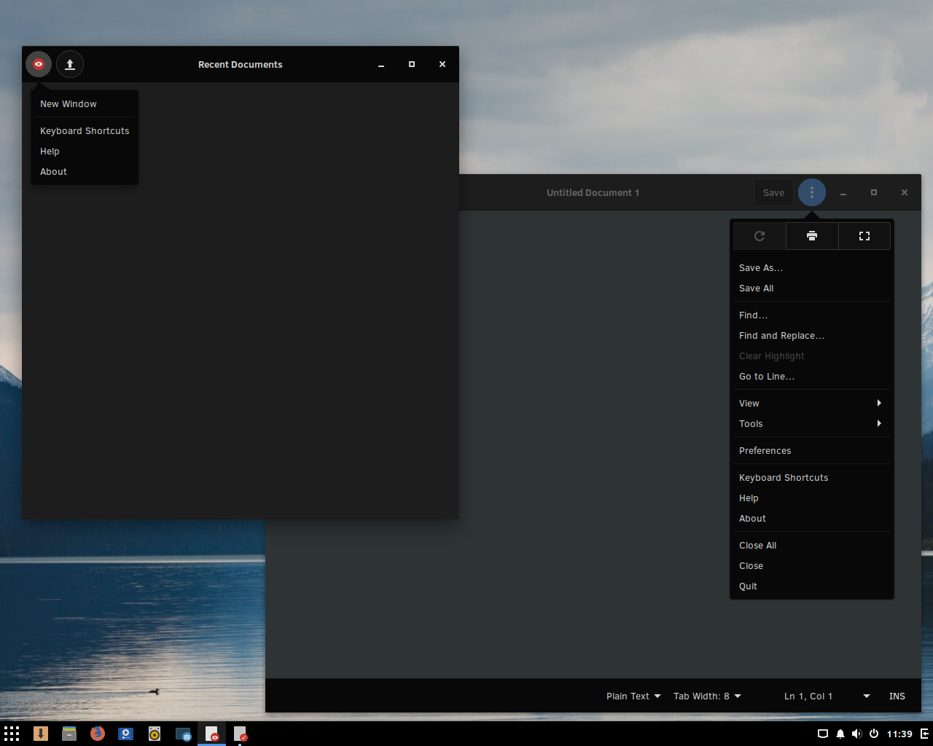Select Quit in the editor menu
Viewport: 933px width, 746px height.
click(x=812, y=586)
